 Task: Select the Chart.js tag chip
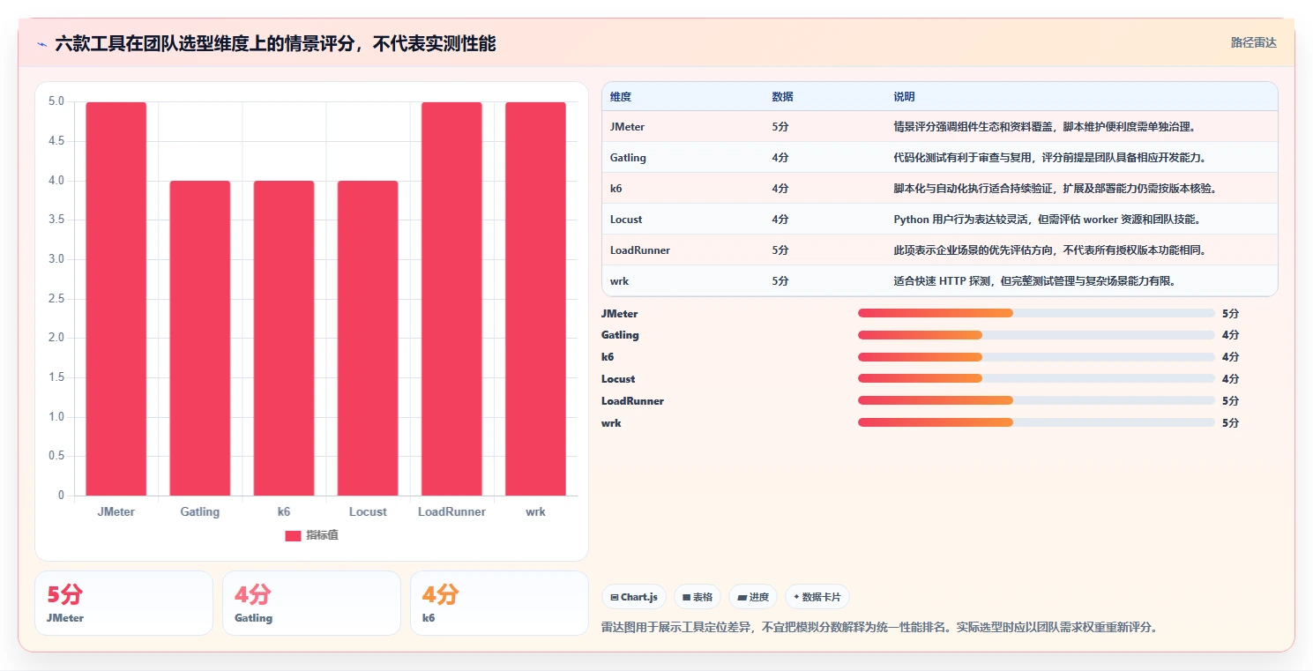coord(634,597)
